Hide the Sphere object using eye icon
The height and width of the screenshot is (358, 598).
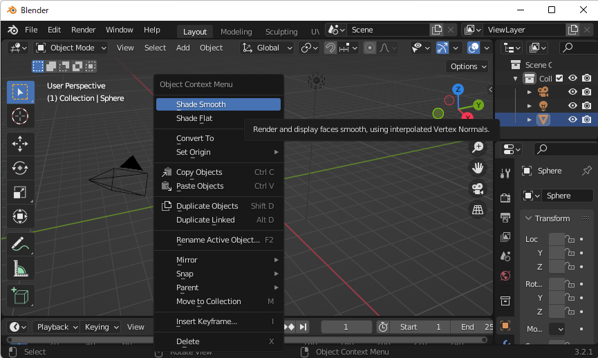[x=572, y=119]
